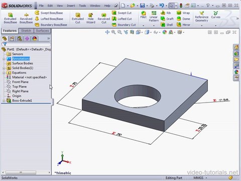Apply the Draft tool
The width and height of the screenshot is (241, 181).
(x=167, y=19)
